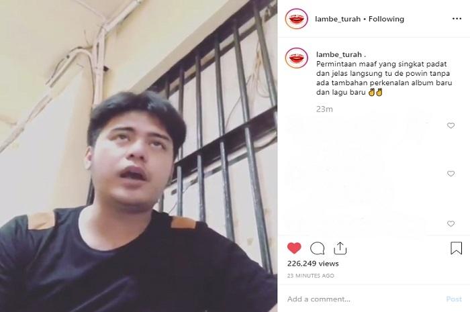Open the 23 MINUTES AGO post link
The height and width of the screenshot is (312, 470).
tap(310, 276)
